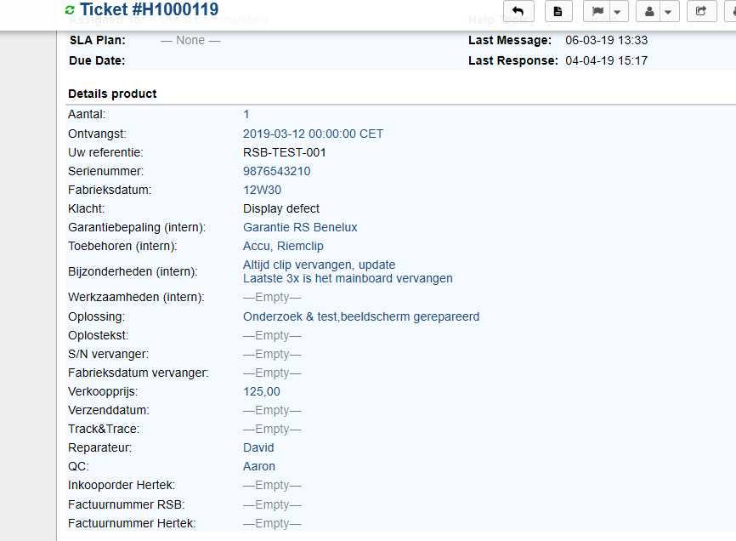Screen dimensions: 736x541
Task: Fill in the empty Factuurnummer RSB value
Action: [x=272, y=504]
